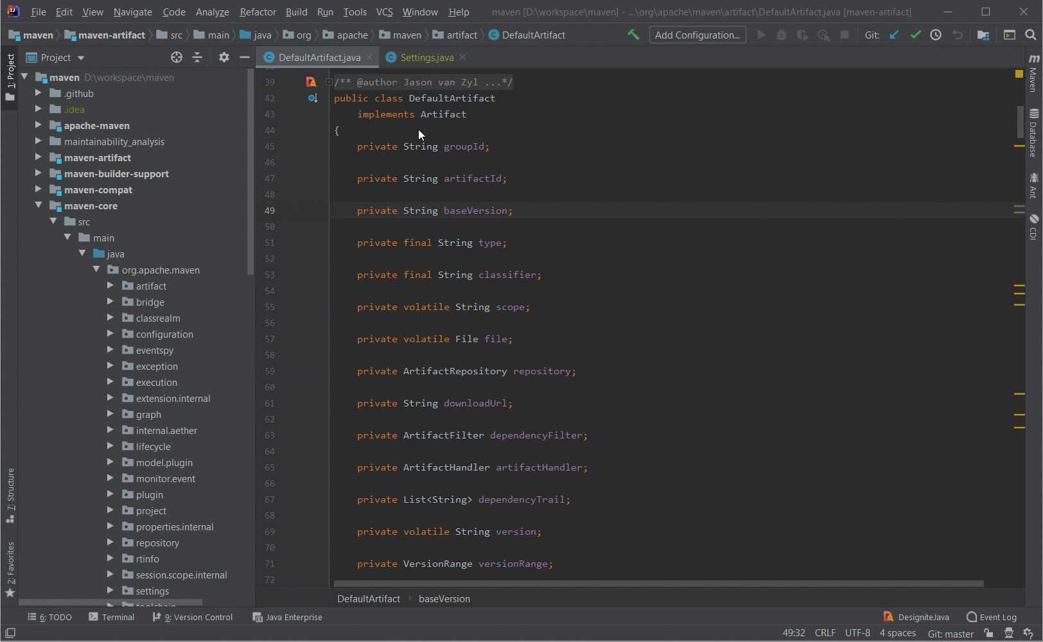Open the Refactor menu

[x=258, y=12]
